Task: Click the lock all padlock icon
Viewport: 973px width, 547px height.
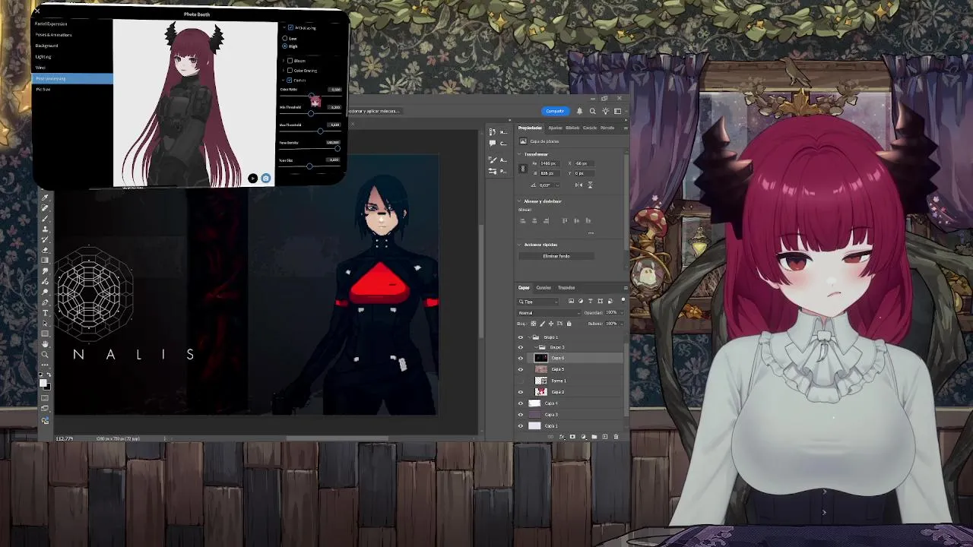Action: click(x=569, y=324)
